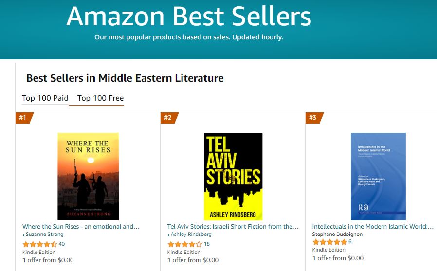Open the Intellectuals in the Modern Islamic World title
The height and width of the screenshot is (271, 437).
373,226
